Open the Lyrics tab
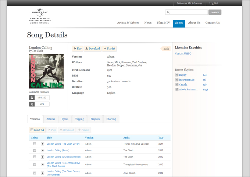The height and width of the screenshot is (177, 250). [x=65, y=119]
